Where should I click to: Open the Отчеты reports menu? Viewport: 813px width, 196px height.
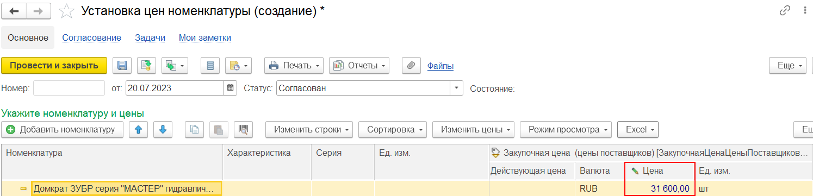click(x=359, y=66)
